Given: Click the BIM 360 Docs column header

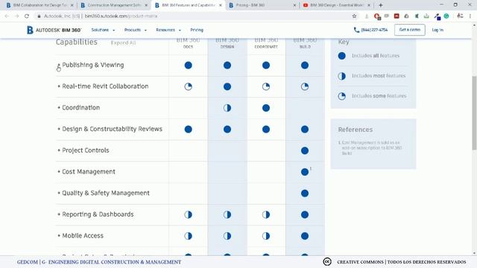Looking at the screenshot, I should point(188,43).
